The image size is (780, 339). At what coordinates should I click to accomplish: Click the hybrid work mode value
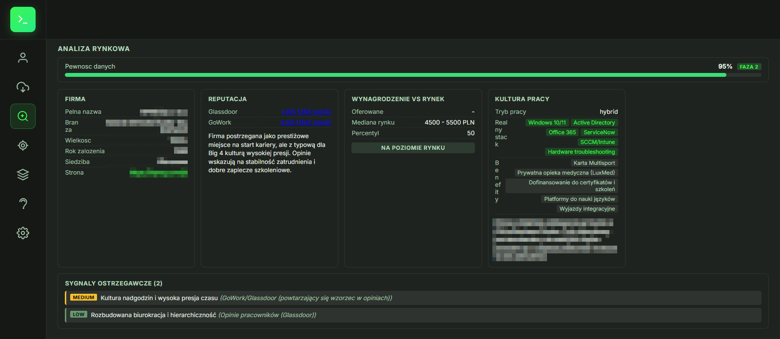tap(608, 112)
